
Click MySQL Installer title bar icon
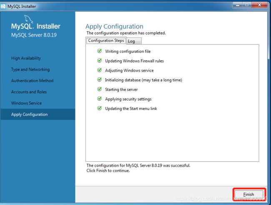[x=3, y=6]
